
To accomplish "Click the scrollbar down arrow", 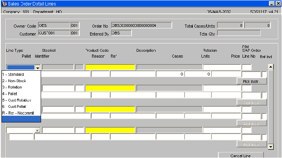I will (x=271, y=147).
